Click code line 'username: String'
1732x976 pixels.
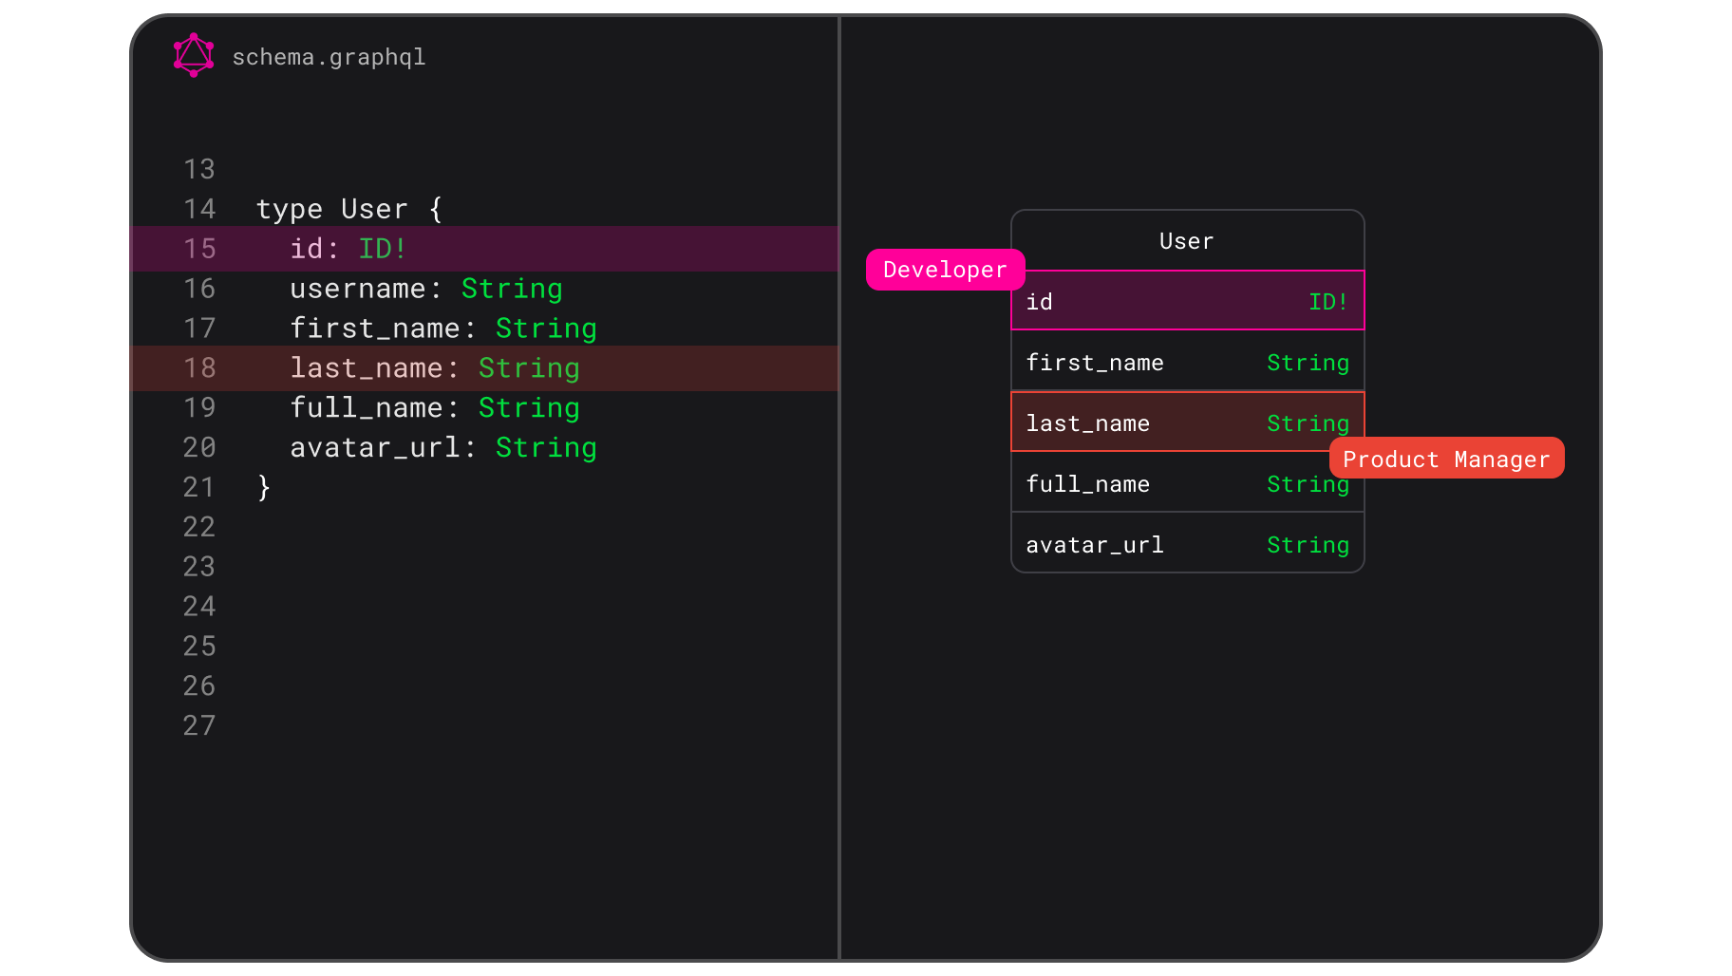[425, 289]
